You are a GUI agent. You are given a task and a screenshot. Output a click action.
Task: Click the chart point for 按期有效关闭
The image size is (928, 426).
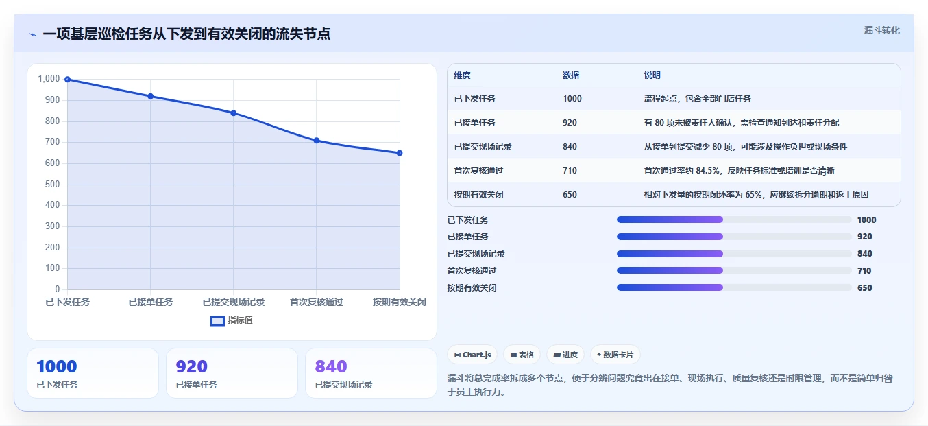coord(400,153)
